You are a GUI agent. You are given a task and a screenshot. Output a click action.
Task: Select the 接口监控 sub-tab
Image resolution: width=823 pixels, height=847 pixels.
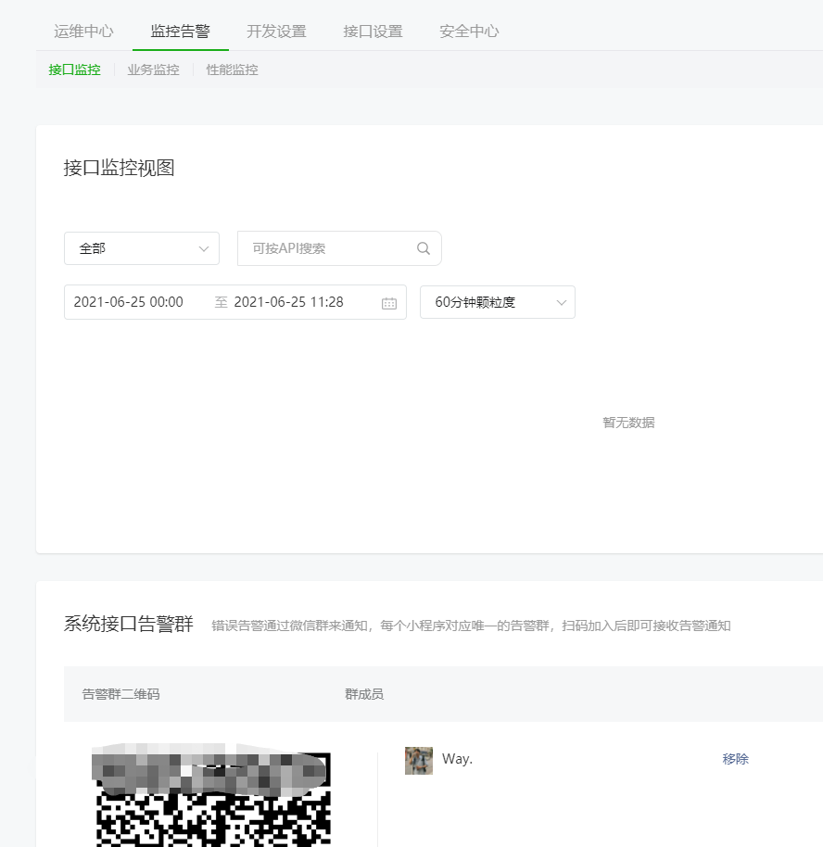(74, 70)
